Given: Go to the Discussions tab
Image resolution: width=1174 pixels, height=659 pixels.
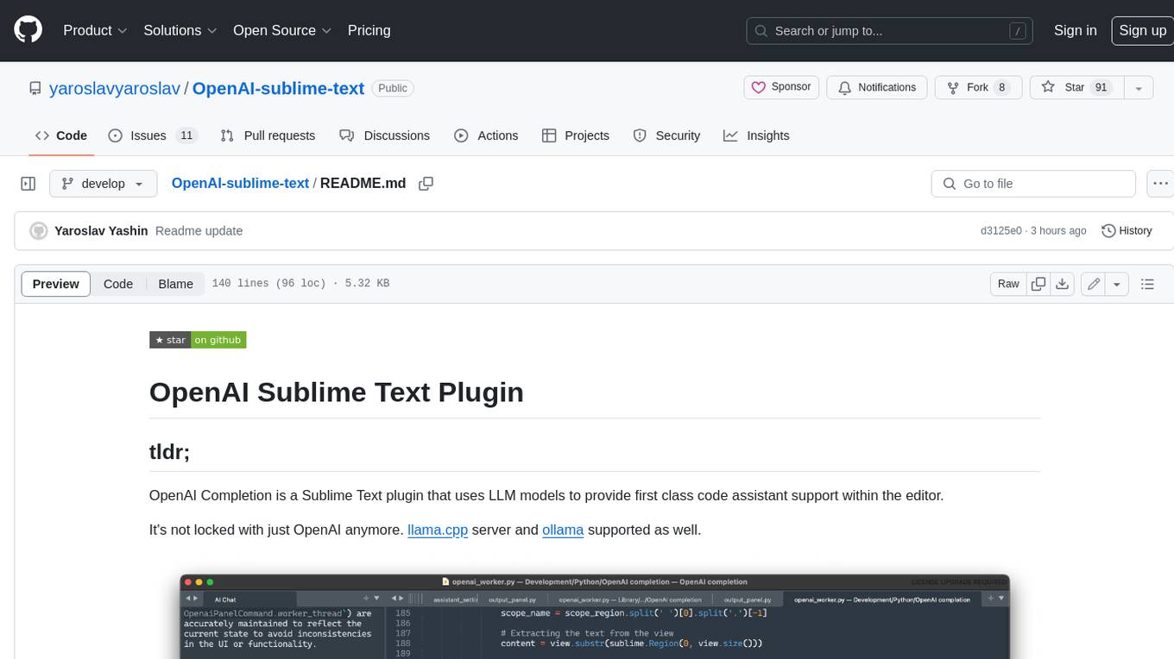Looking at the screenshot, I should coord(384,135).
